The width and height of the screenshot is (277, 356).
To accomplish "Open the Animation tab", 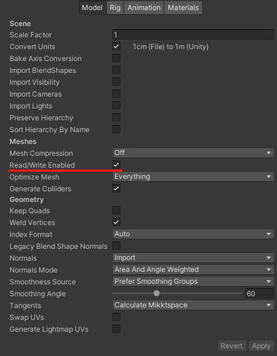I will click(144, 8).
